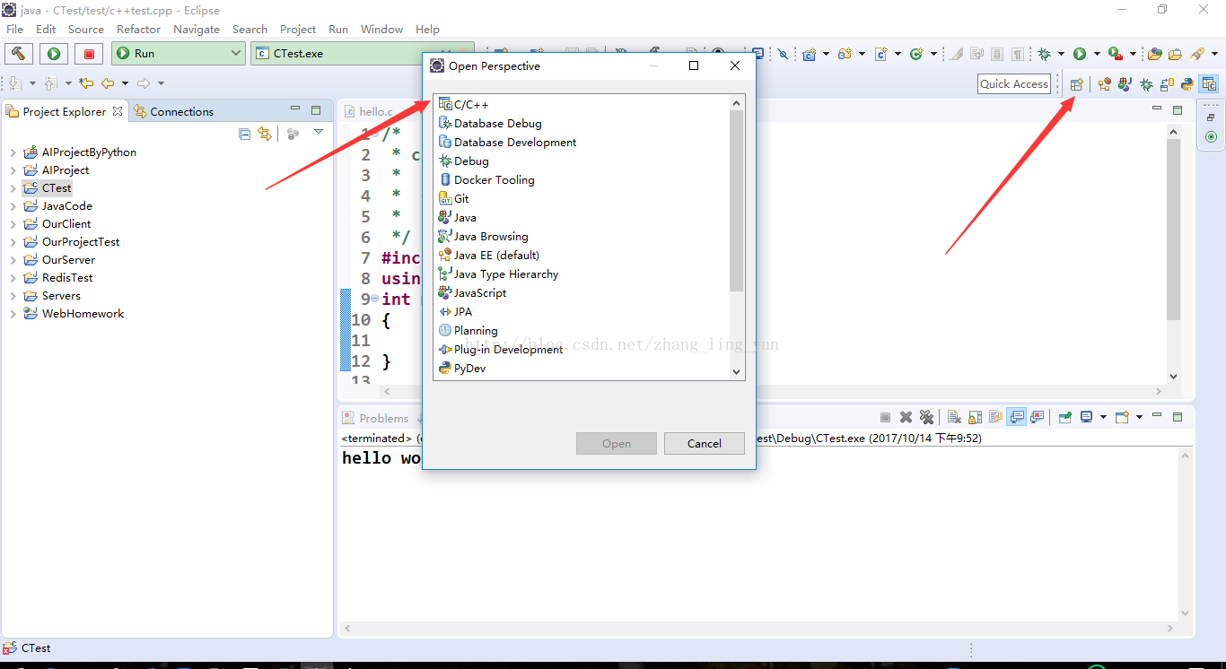Click the Open Perspective toolbar button
Viewport: 1226px width, 669px height.
[1076, 84]
